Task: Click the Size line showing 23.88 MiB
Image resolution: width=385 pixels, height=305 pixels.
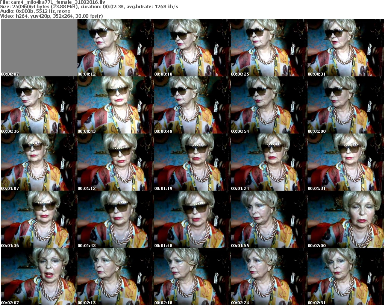Action: coord(89,7)
